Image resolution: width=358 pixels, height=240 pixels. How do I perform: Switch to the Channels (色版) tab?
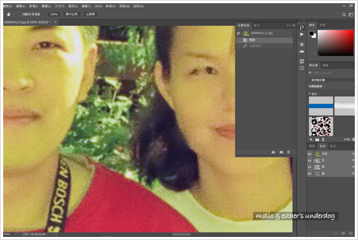(322, 146)
